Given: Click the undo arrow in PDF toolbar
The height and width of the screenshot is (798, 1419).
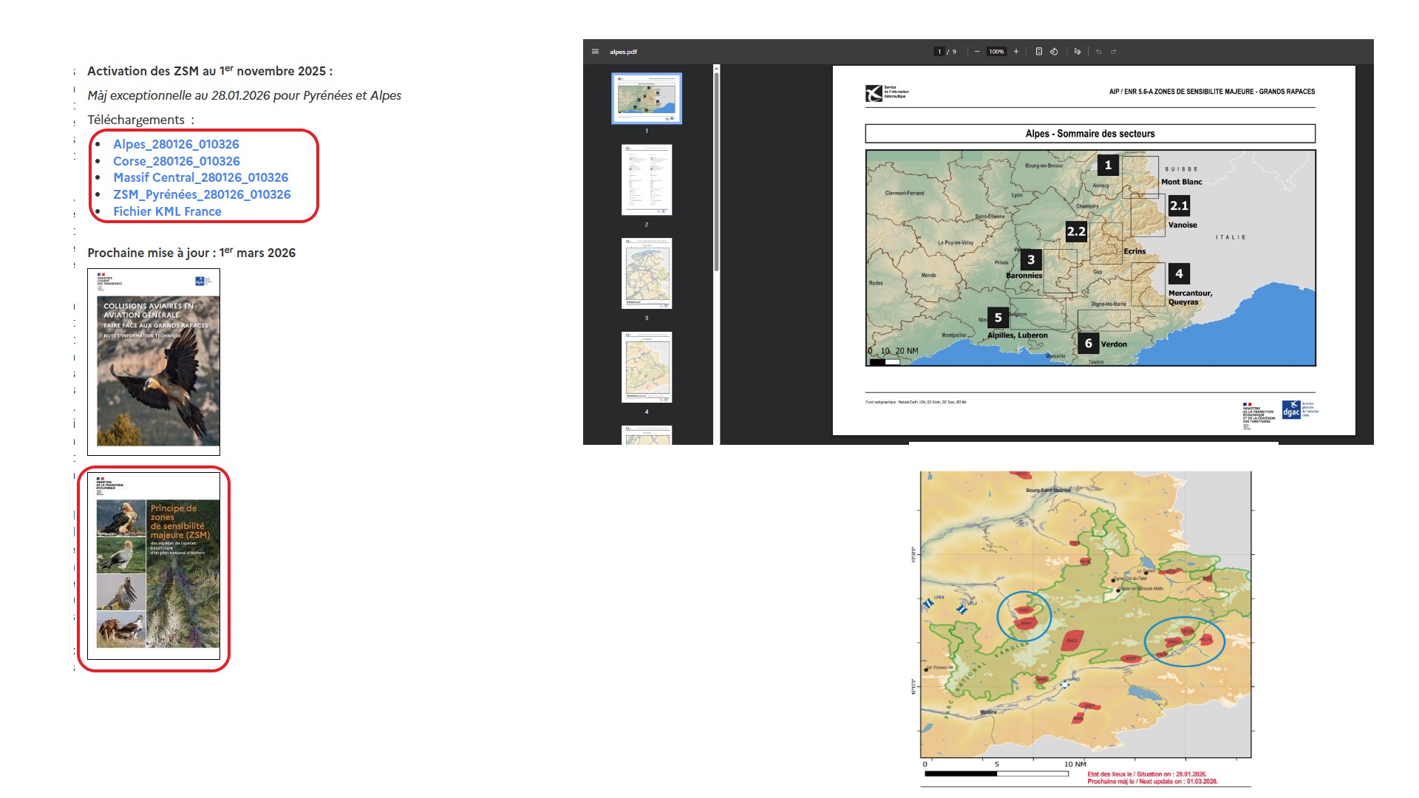Looking at the screenshot, I should [x=1099, y=52].
